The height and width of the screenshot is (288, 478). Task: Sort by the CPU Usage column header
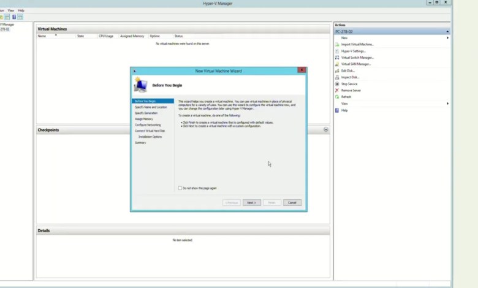coord(108,36)
